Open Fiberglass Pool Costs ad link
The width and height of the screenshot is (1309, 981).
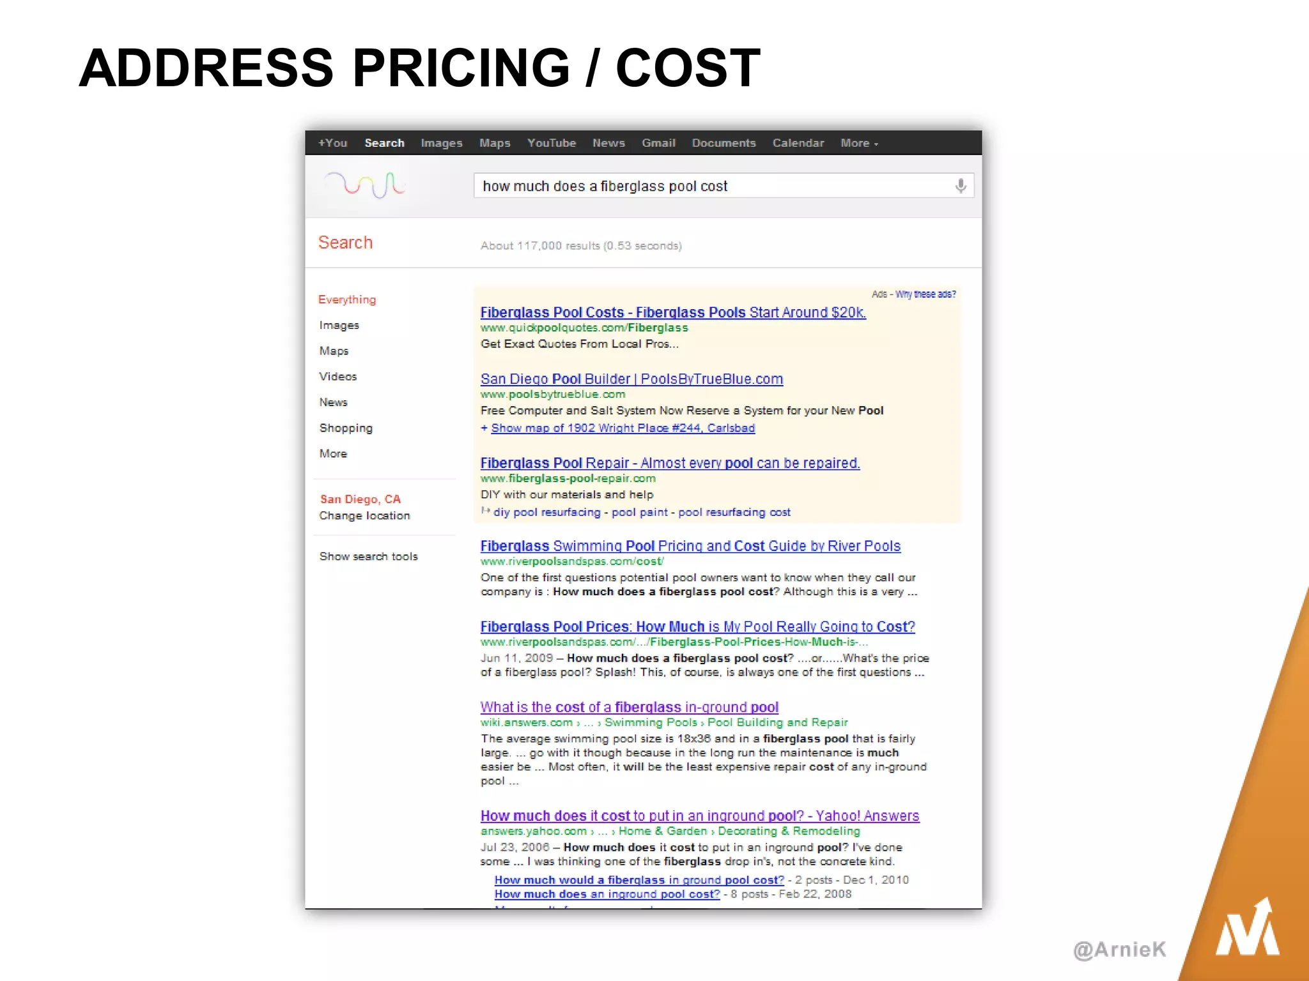[x=673, y=312]
